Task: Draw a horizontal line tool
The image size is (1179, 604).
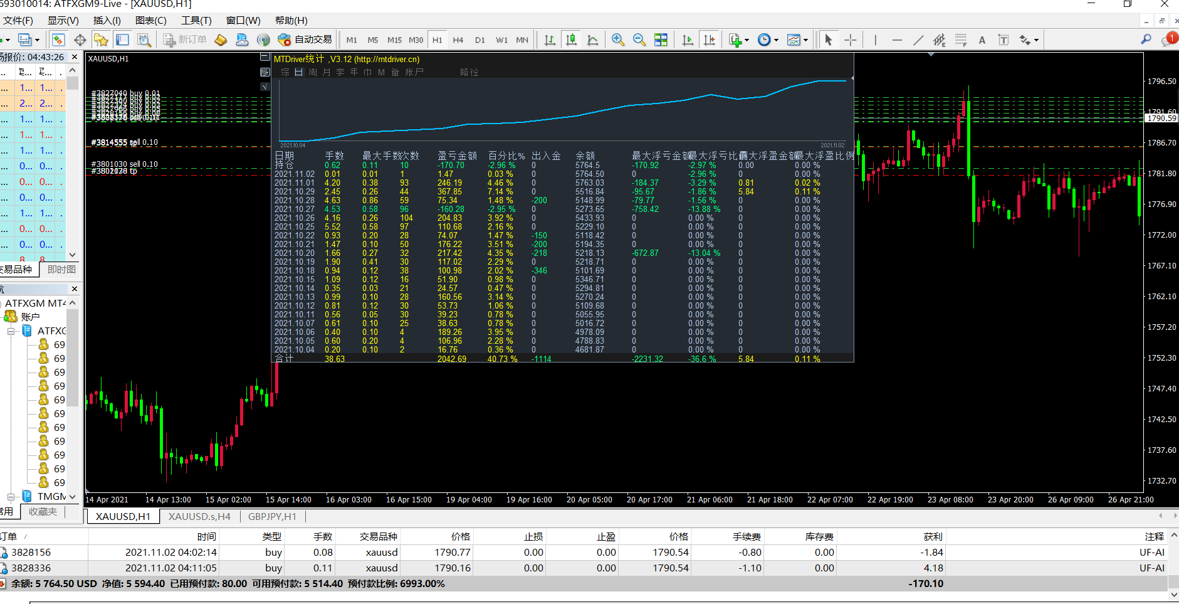Action: point(897,40)
